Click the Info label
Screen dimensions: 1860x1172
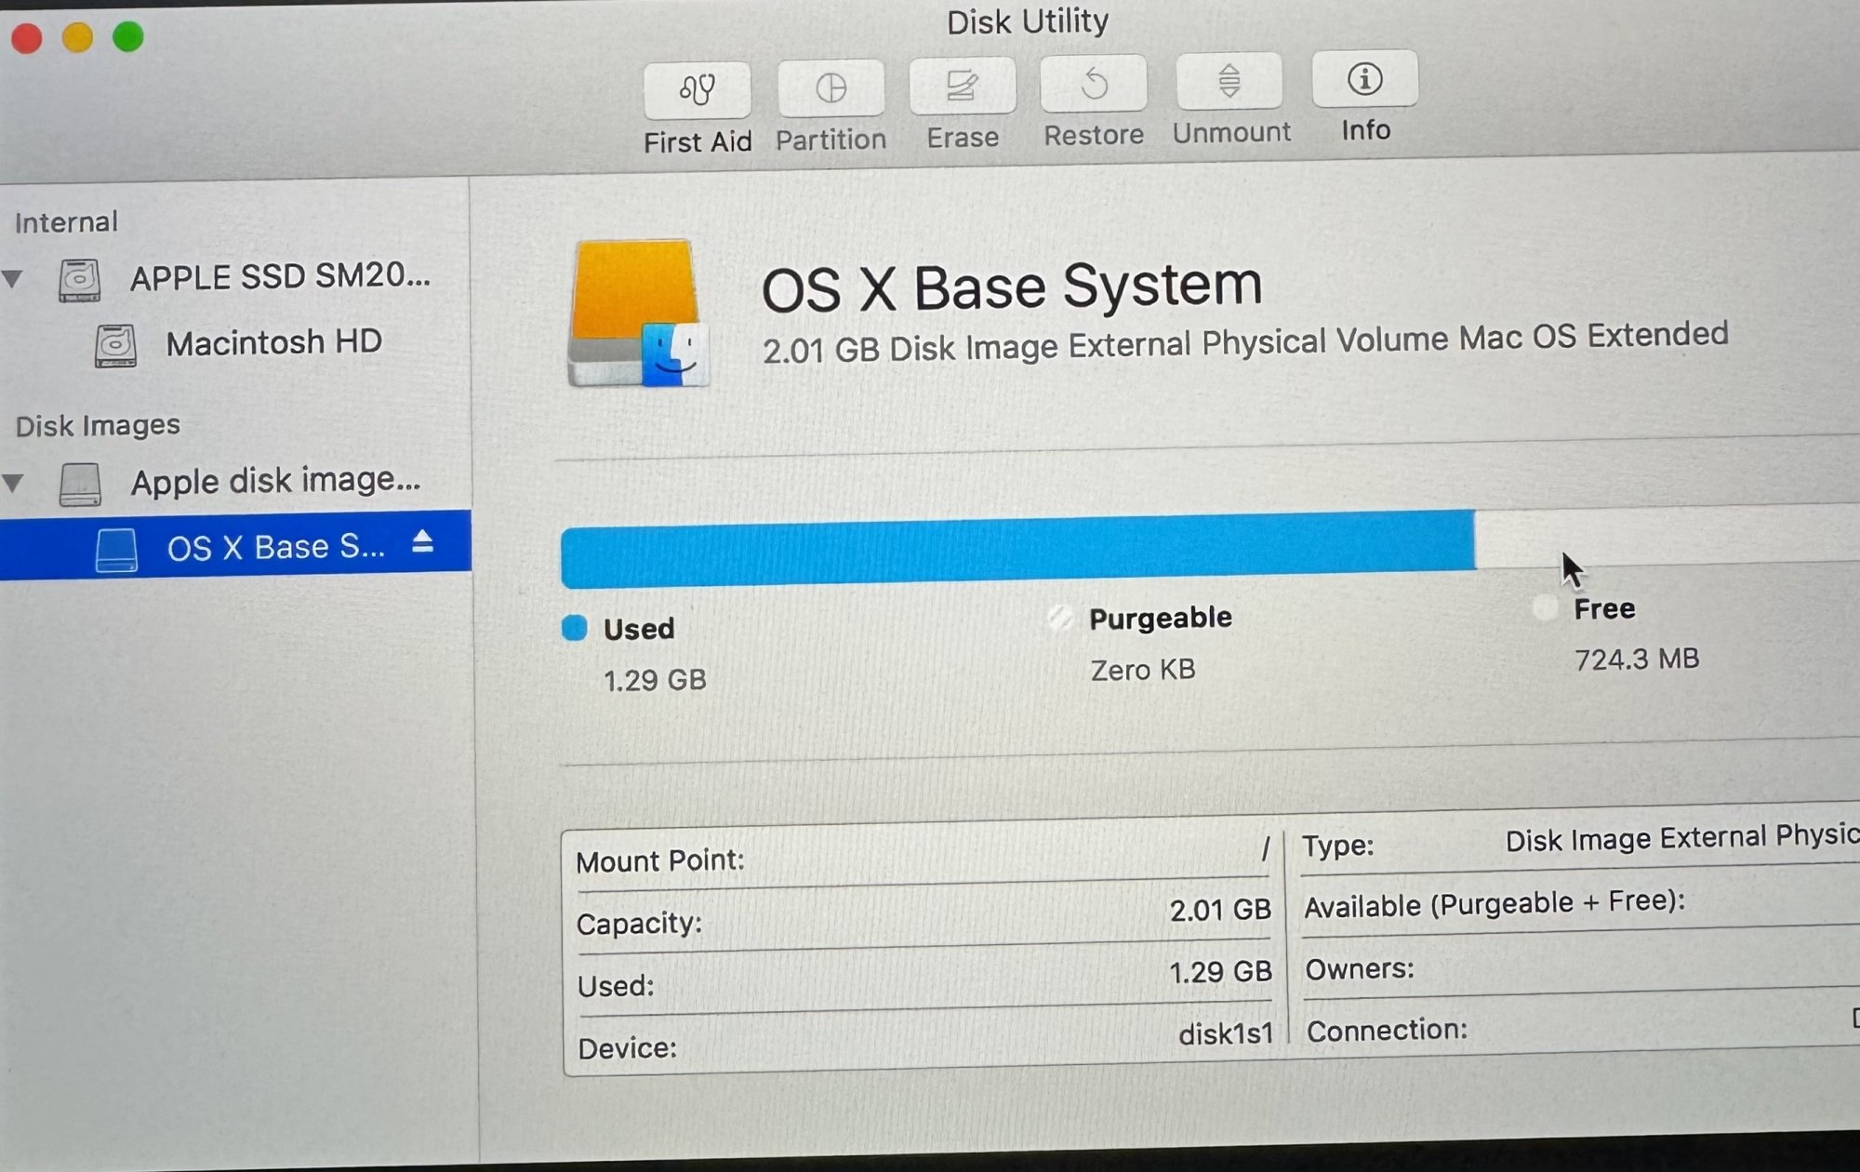tap(1365, 130)
